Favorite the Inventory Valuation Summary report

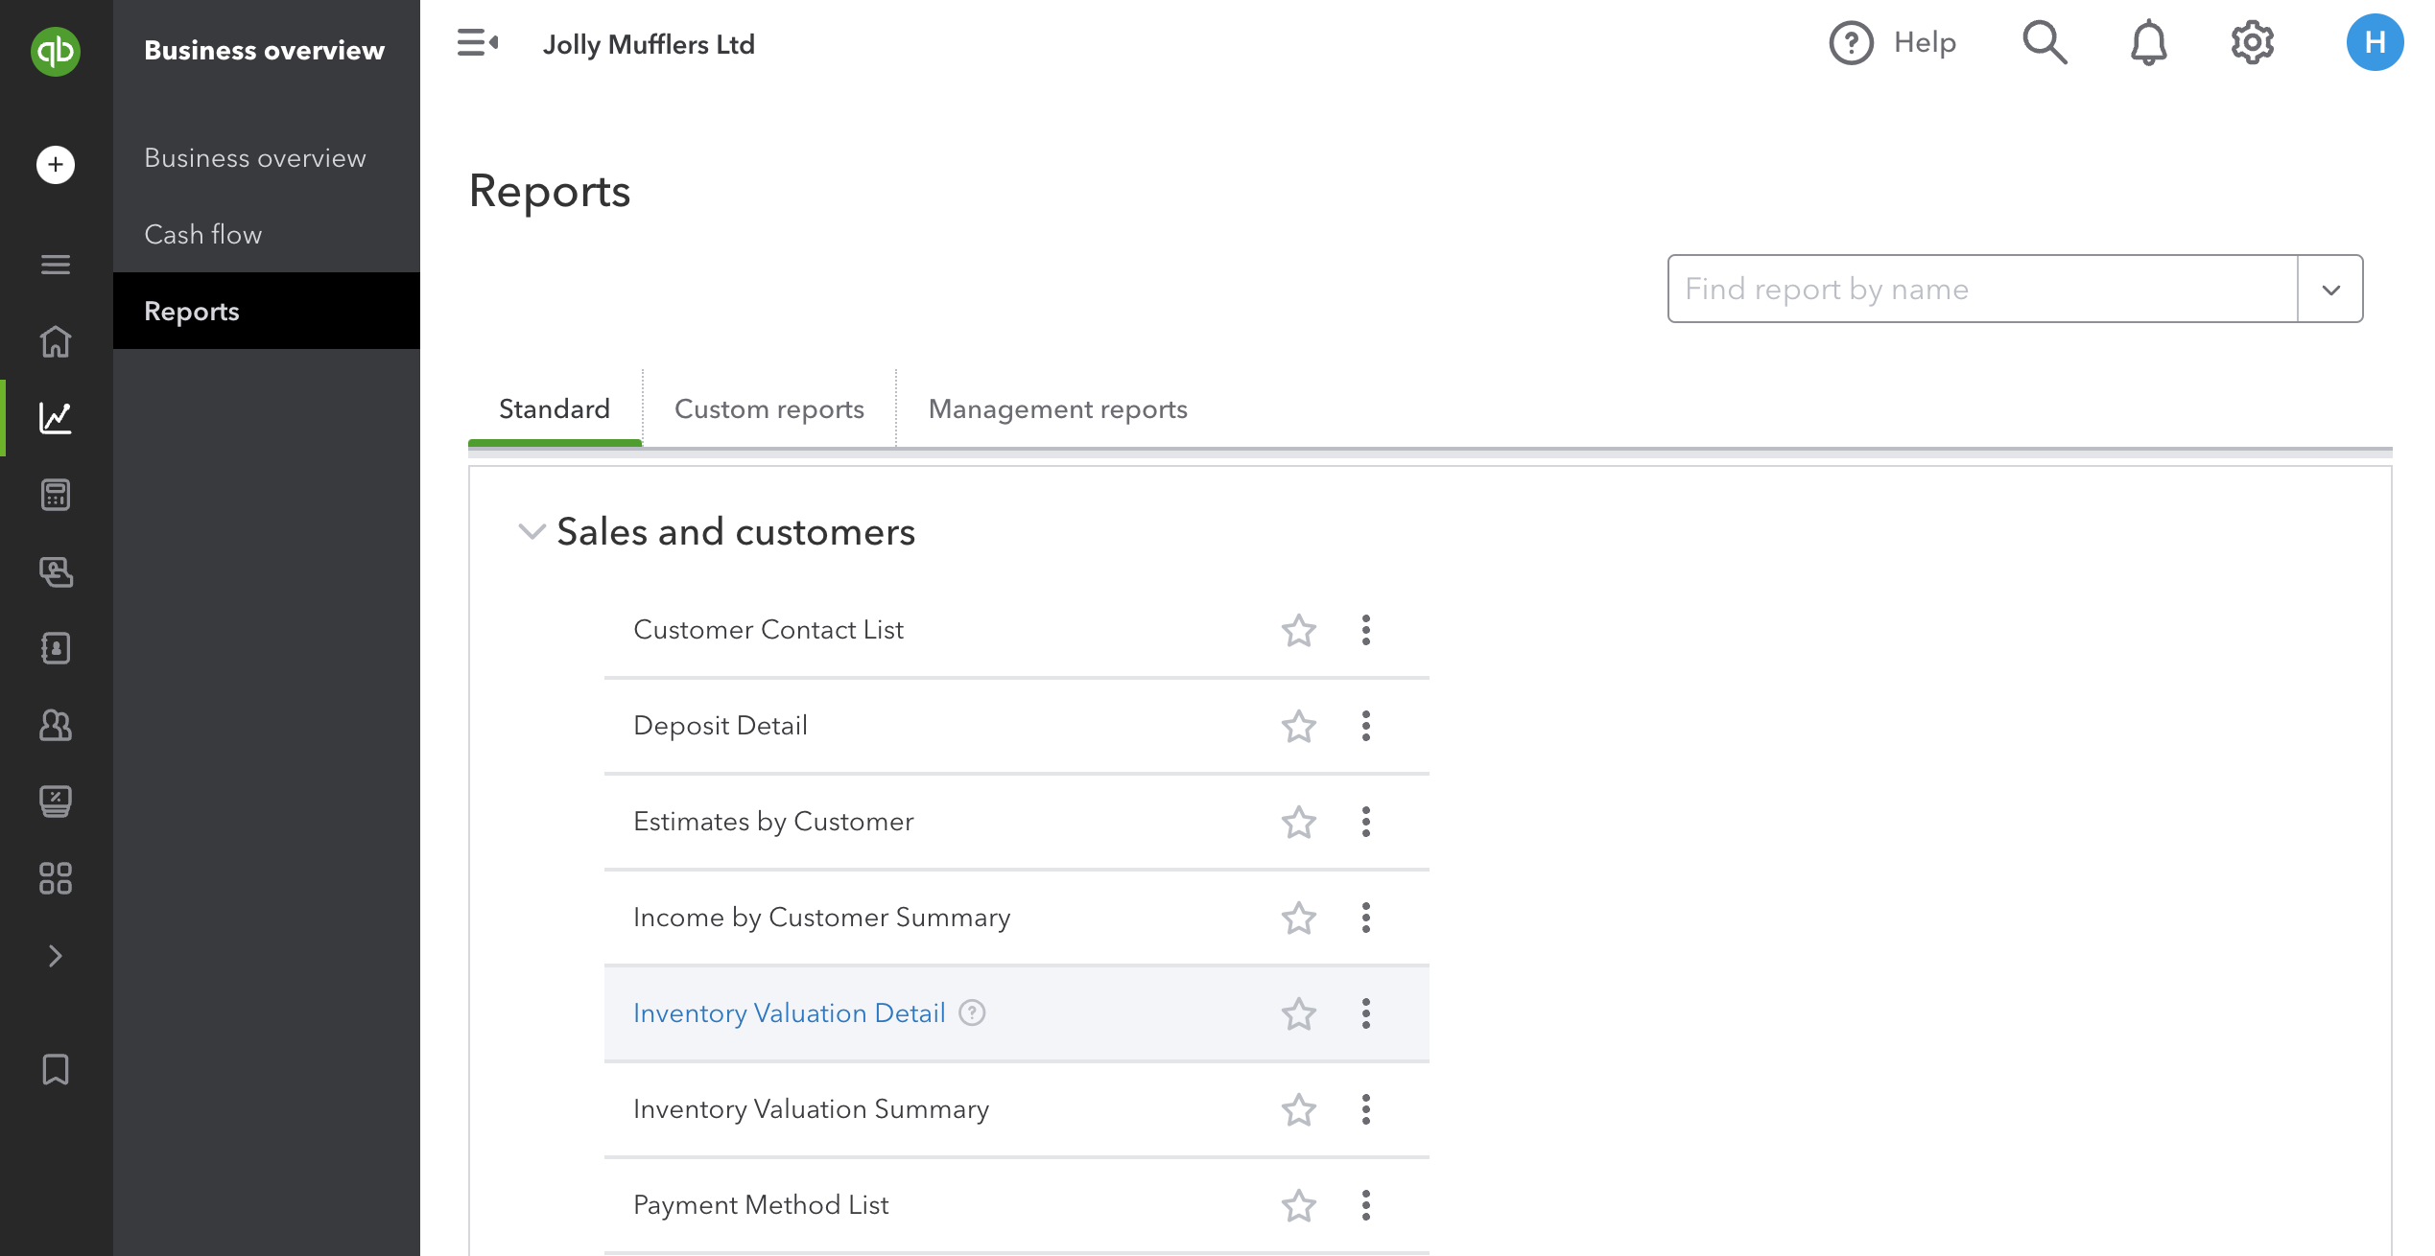[1298, 1109]
